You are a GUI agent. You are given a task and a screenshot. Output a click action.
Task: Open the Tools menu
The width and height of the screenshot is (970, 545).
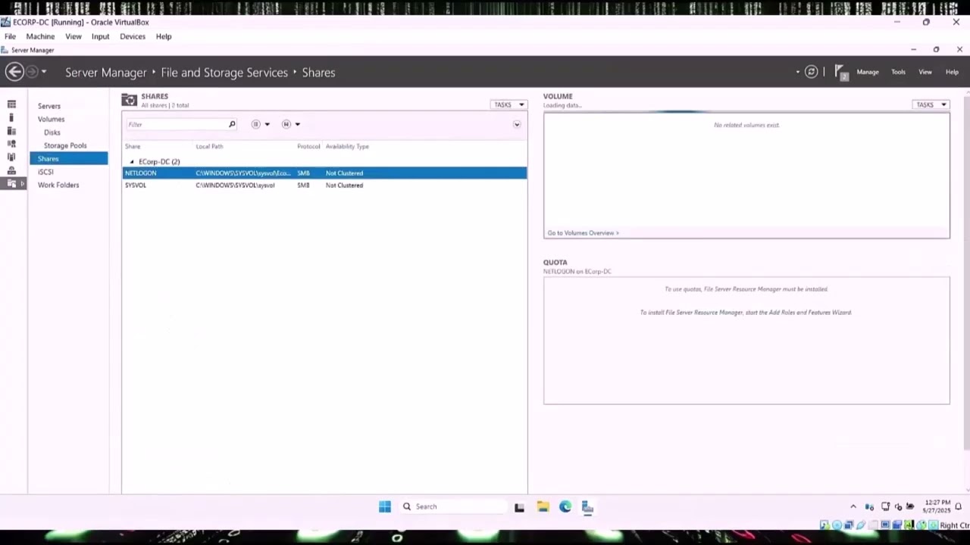point(898,72)
